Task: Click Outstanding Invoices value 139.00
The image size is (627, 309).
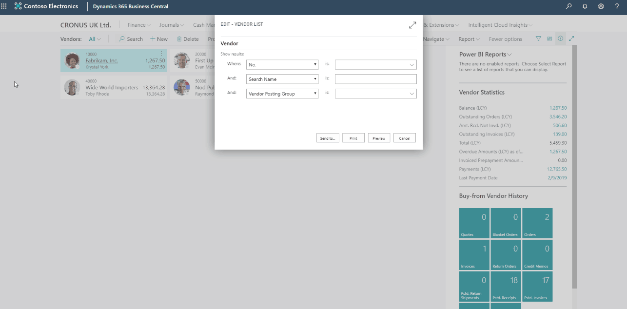Action: [560, 135]
